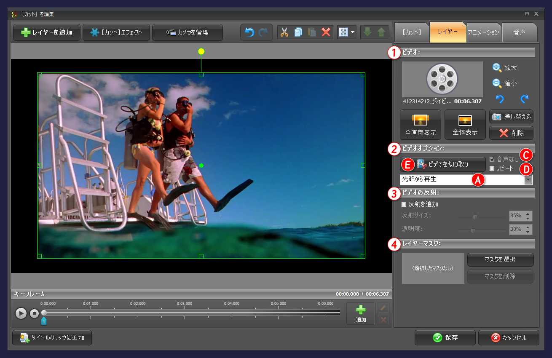Toggle the 反射を追加 checkbox
The image size is (552, 358).
point(404,205)
